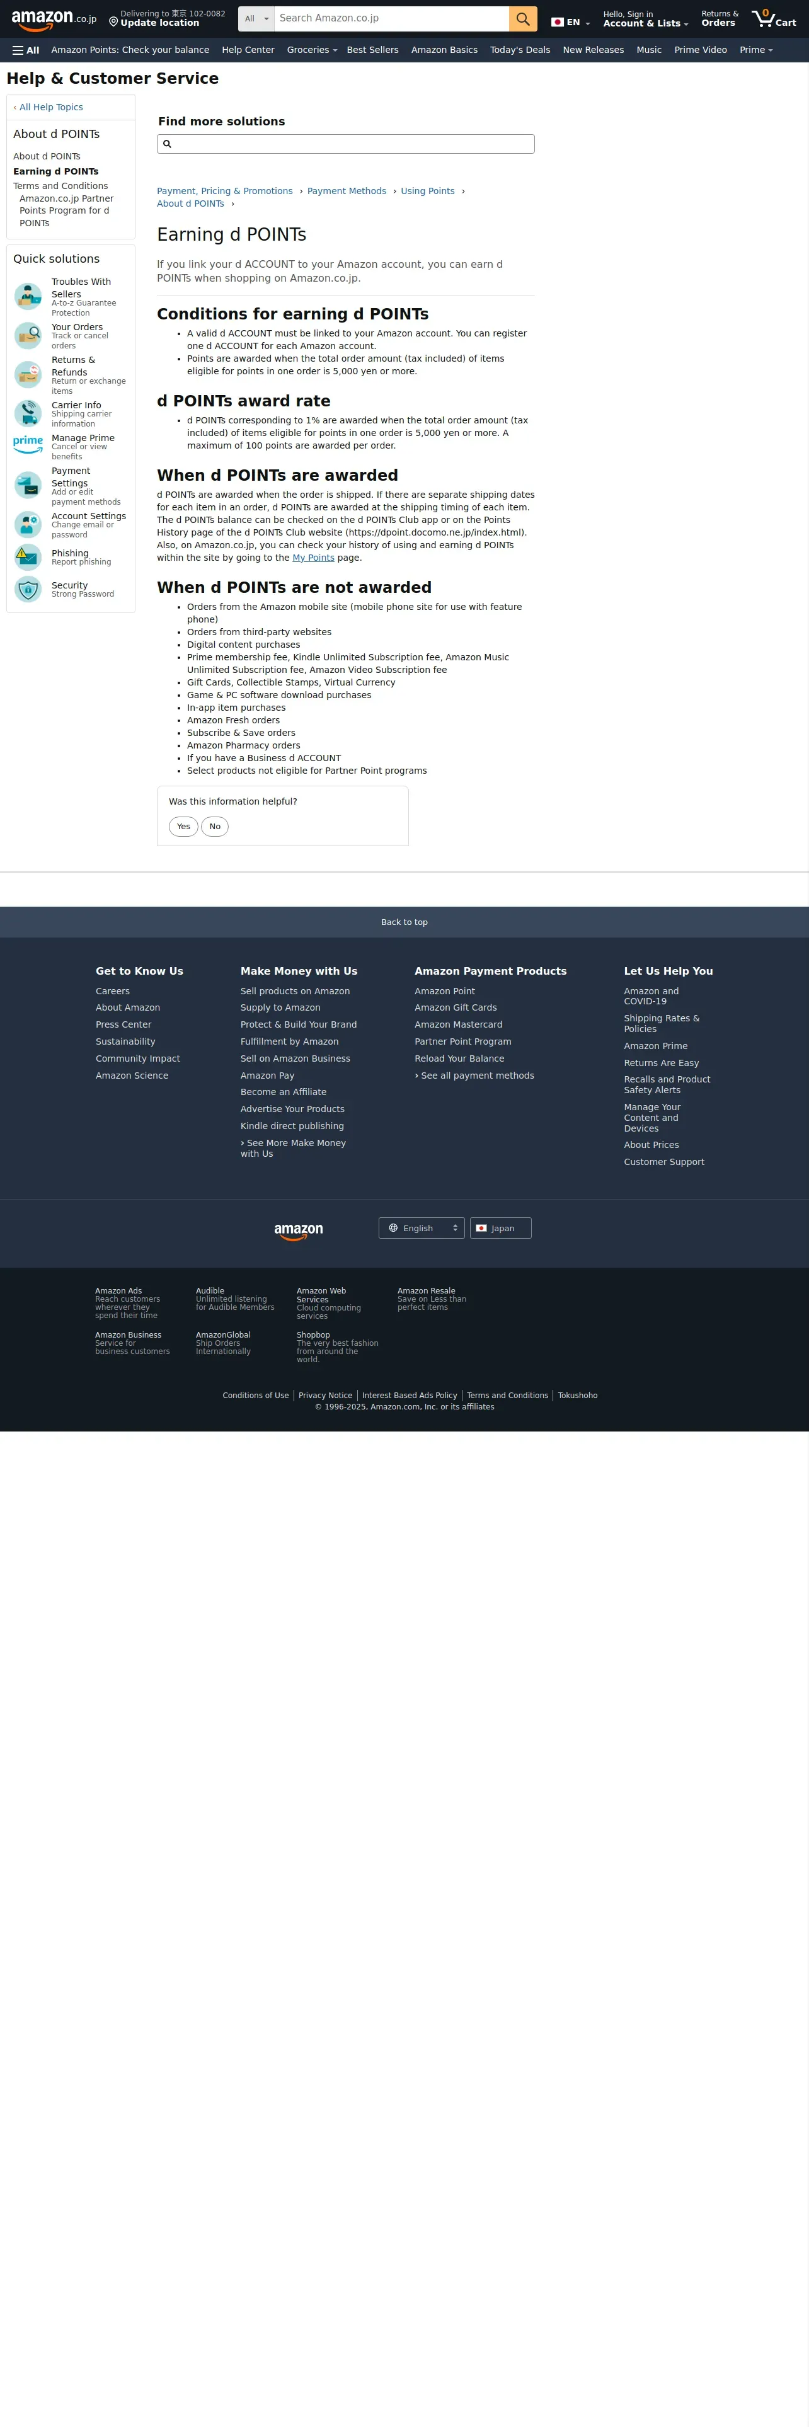
Task: Open the All hamburger menu
Action: [x=25, y=50]
